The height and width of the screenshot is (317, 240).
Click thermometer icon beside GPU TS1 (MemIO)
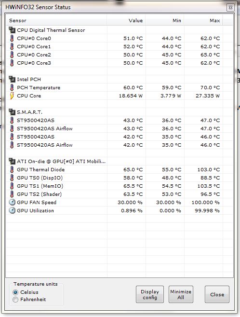pyautogui.click(x=12, y=186)
